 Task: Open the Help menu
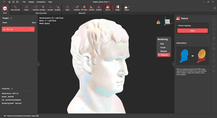click(50, 2)
